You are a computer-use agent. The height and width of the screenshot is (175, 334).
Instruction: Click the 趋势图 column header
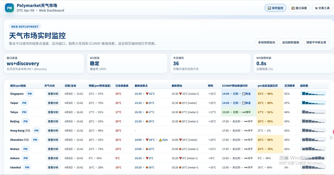304,86
